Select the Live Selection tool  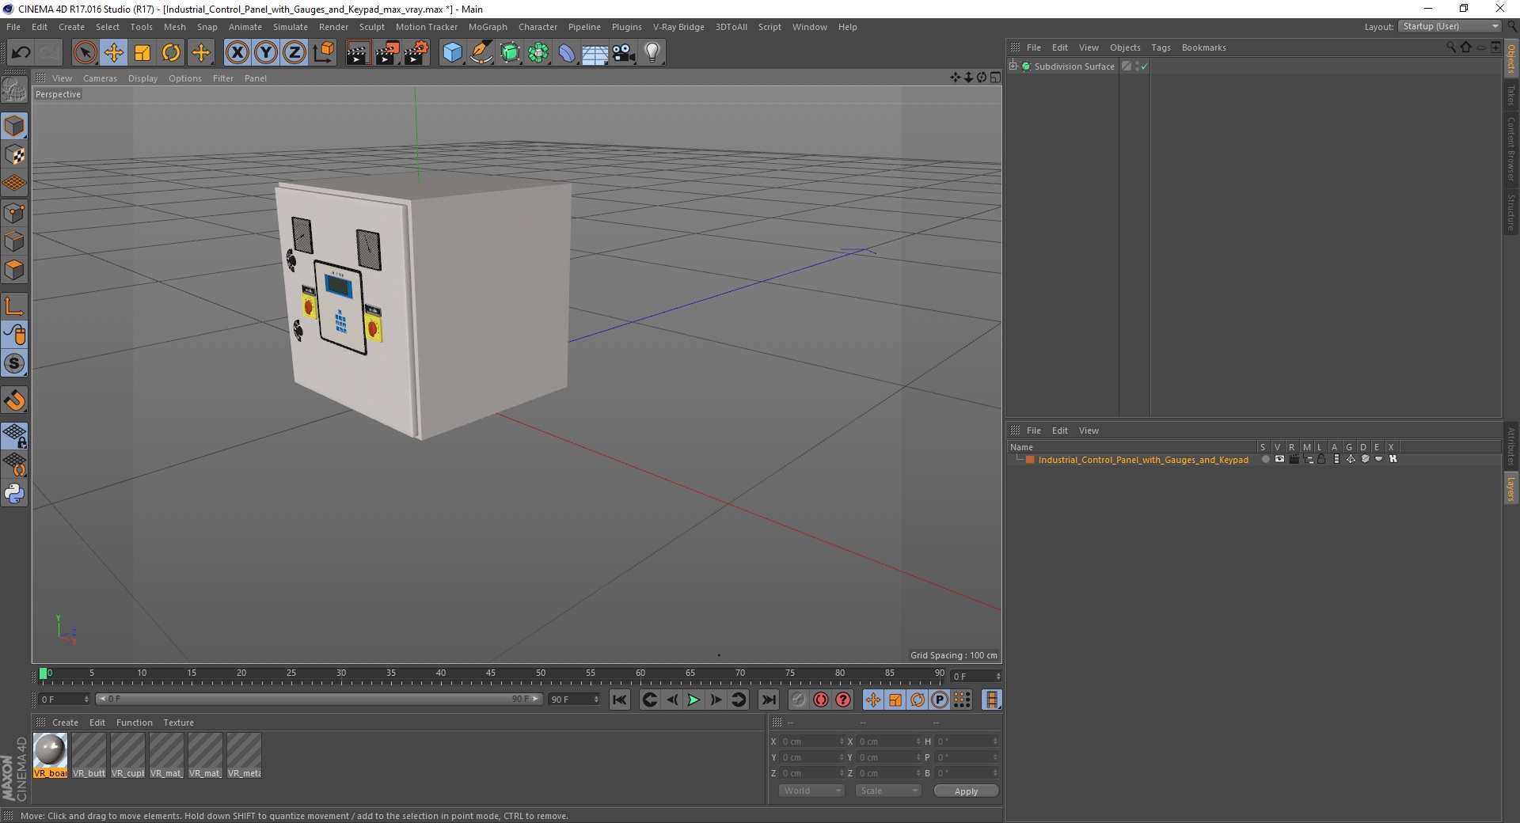click(x=85, y=53)
